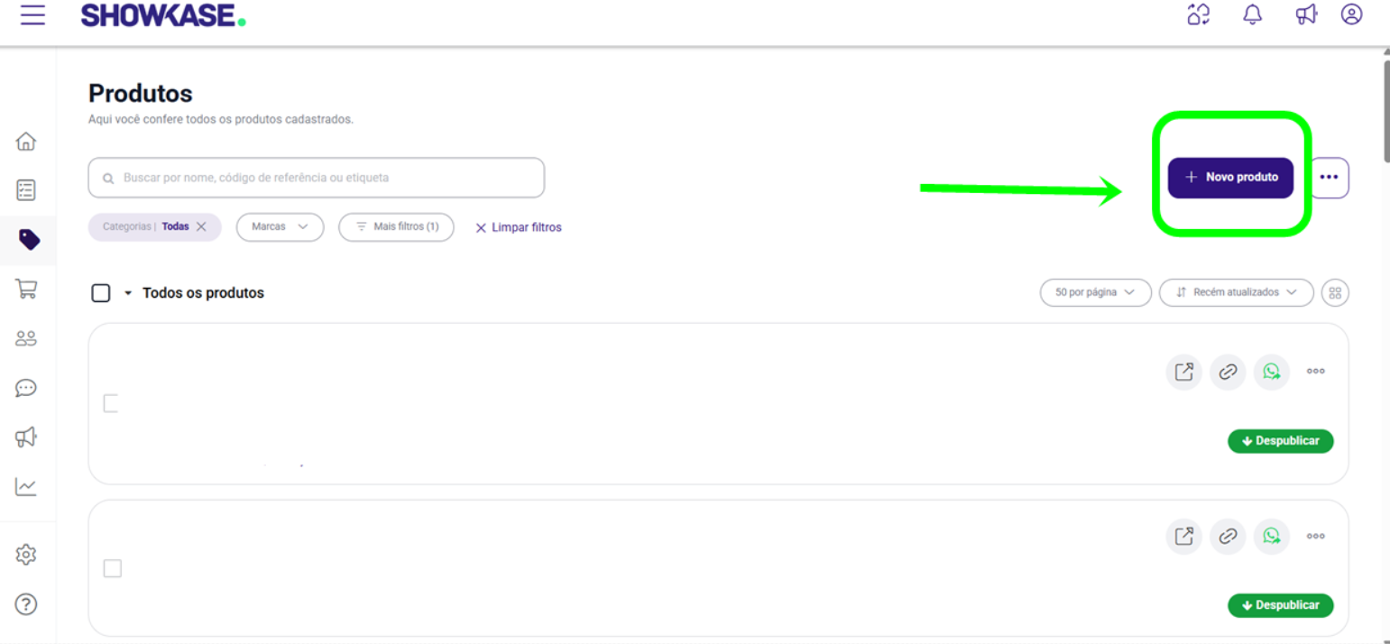Screen dimensions: 1390x644
Task: Remove the Categorias Todas filter chip
Action: [x=201, y=227]
